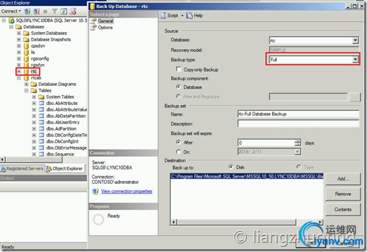This screenshot has height=252, width=367.
Task: Collapse the Databases tree node
Action: point(11,27)
